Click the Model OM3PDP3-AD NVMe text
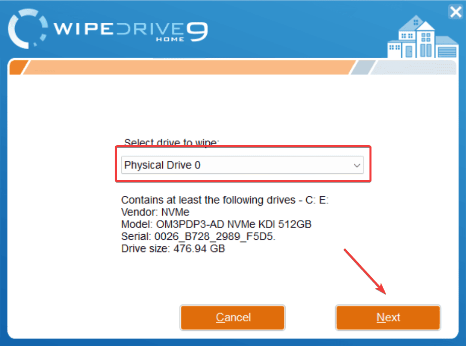466x346 pixels. pos(216,224)
